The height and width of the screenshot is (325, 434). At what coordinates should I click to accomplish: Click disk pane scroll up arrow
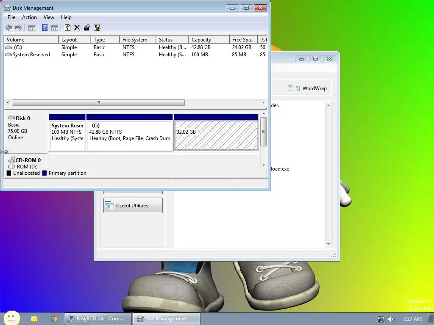[x=264, y=113]
